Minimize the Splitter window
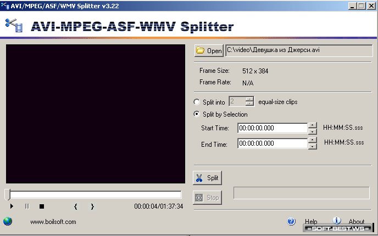 [352, 6]
